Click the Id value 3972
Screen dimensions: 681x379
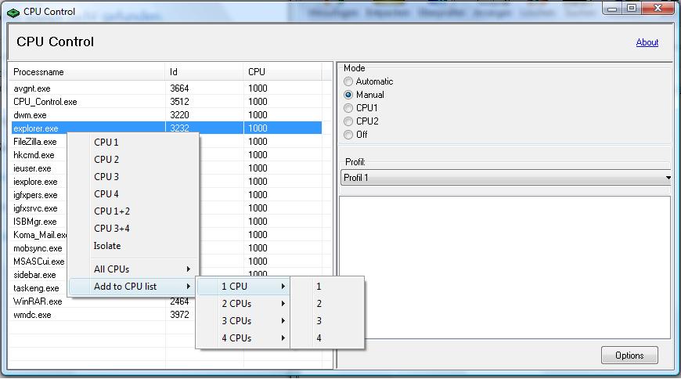(179, 315)
